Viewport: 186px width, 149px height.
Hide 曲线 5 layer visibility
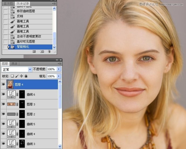pos(4,124)
